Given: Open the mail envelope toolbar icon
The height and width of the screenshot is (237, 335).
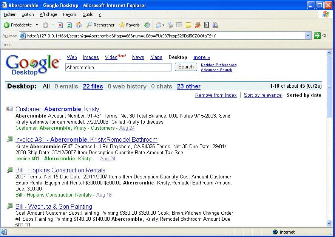Looking at the screenshot, I should (x=159, y=25).
